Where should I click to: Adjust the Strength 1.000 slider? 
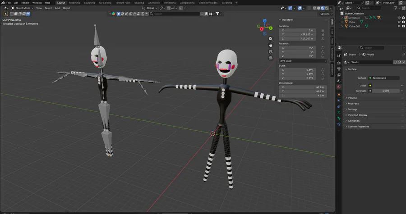pos(386,91)
